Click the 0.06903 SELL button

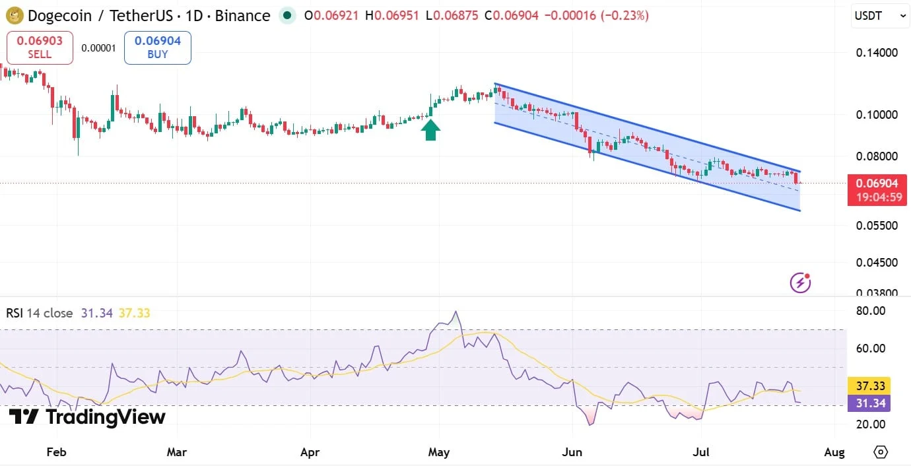pyautogui.click(x=40, y=48)
